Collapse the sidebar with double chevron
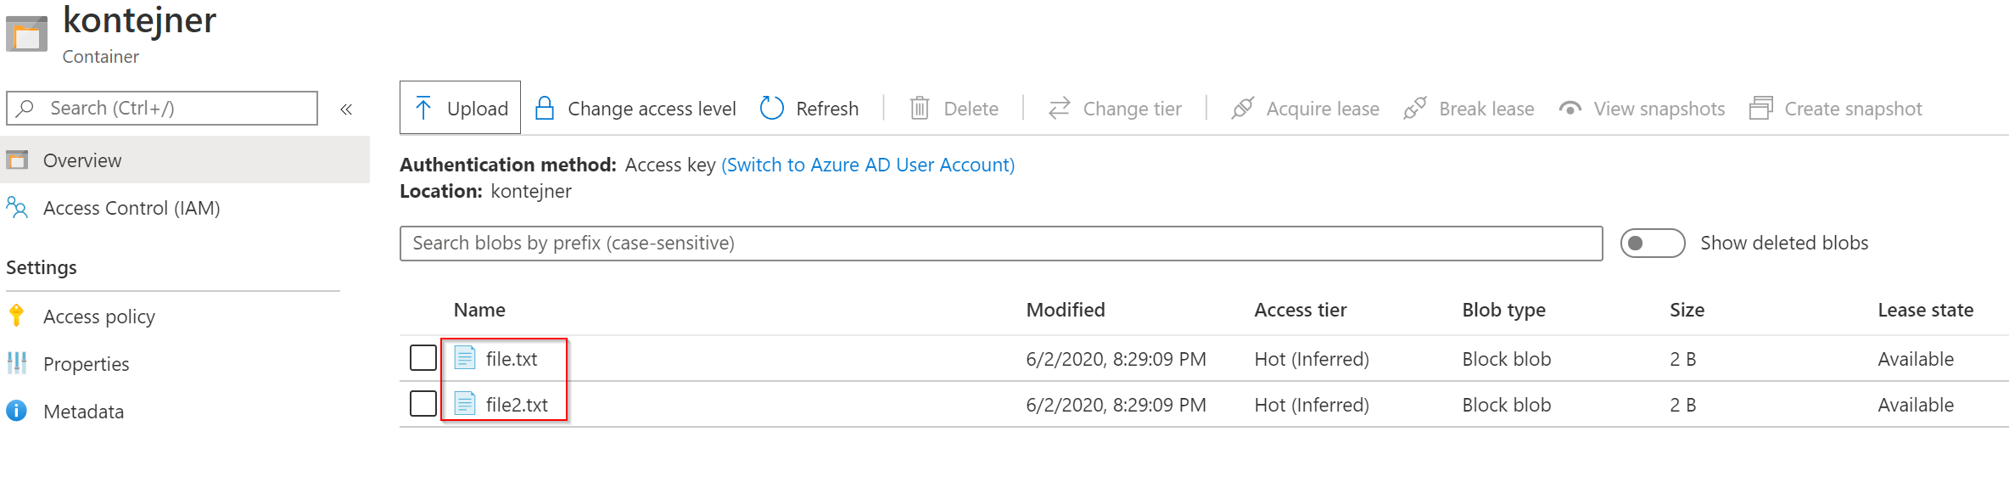Image resolution: width=2009 pixels, height=482 pixels. (x=346, y=109)
